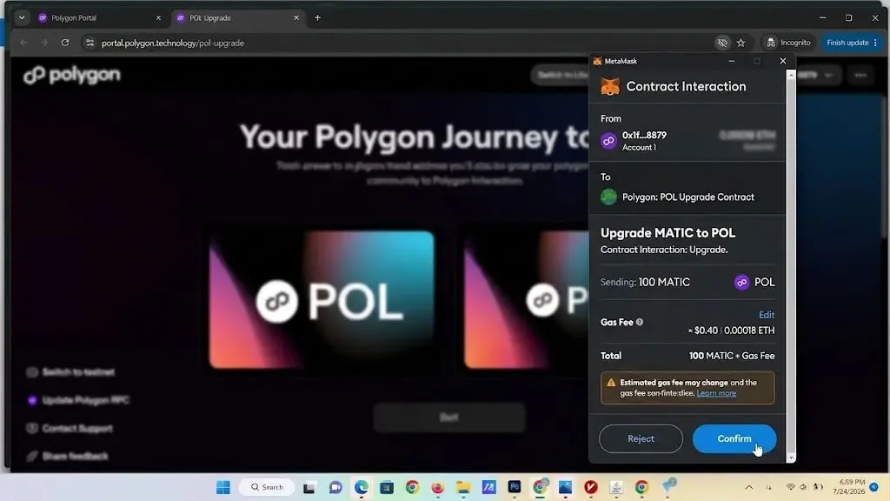The height and width of the screenshot is (501, 890).
Task: Open Contact Support in sidebar
Action: [x=70, y=428]
